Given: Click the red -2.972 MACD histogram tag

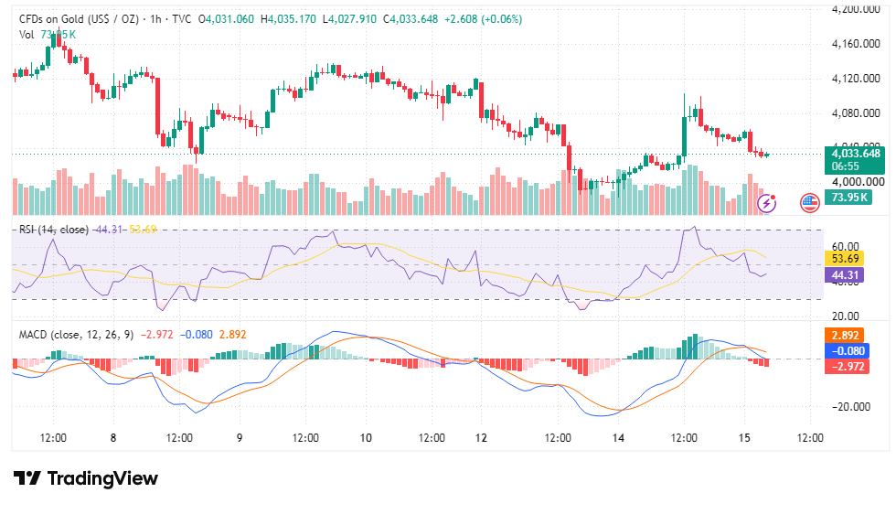Looking at the screenshot, I should pyautogui.click(x=847, y=366).
